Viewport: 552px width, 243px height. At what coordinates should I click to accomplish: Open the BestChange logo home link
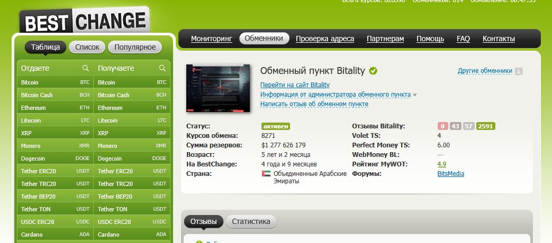pos(85,21)
